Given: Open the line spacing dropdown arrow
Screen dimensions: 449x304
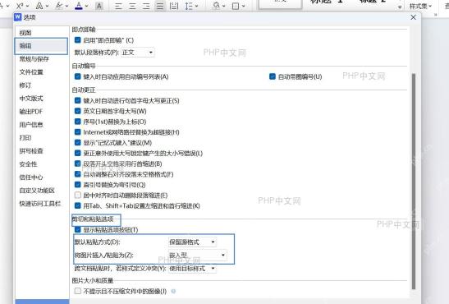Looking at the screenshot, I should [x=196, y=6].
